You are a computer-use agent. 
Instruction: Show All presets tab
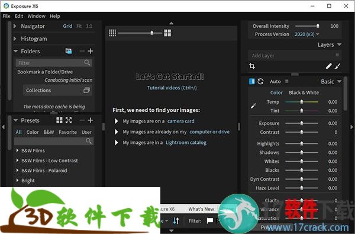[18, 132]
